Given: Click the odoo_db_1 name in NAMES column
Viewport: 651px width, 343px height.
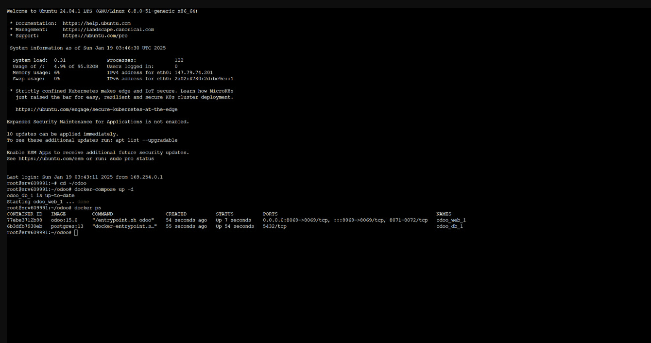Looking at the screenshot, I should [449, 226].
